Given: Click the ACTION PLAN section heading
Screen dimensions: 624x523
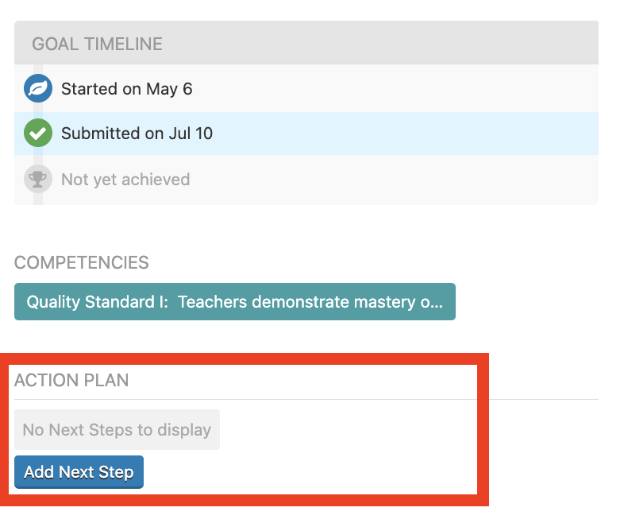Looking at the screenshot, I should [71, 380].
